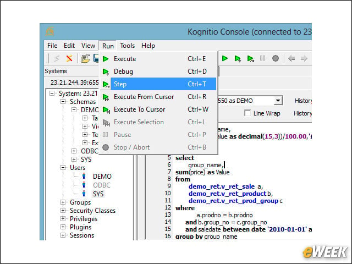Click the back arrow toolbar icon
The height and width of the screenshot is (264, 352).
coord(291,59)
